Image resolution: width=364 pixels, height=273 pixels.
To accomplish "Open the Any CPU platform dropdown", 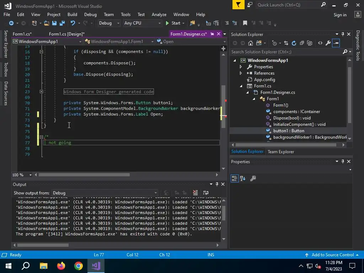I will coord(142,23).
